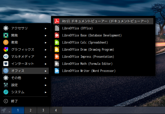Expand the 設定 submenu arrow
Viewport: 165px width, 114px height.
click(x=45, y=85)
